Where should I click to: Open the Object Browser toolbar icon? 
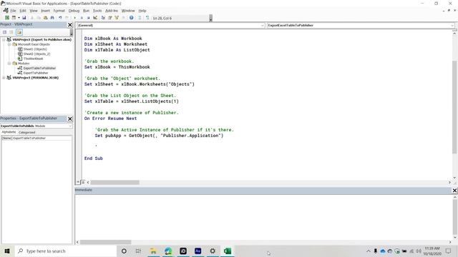(x=117, y=18)
